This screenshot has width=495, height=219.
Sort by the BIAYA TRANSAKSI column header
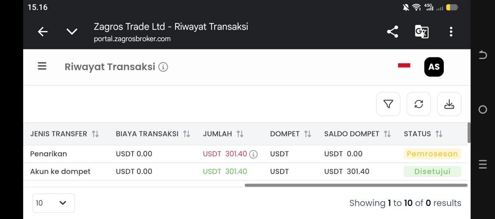point(153,134)
